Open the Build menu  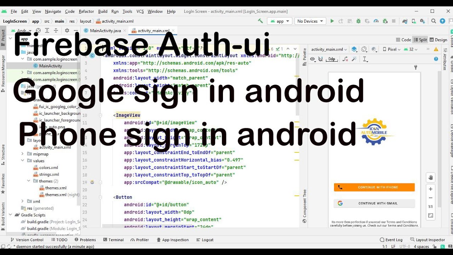(x=103, y=11)
